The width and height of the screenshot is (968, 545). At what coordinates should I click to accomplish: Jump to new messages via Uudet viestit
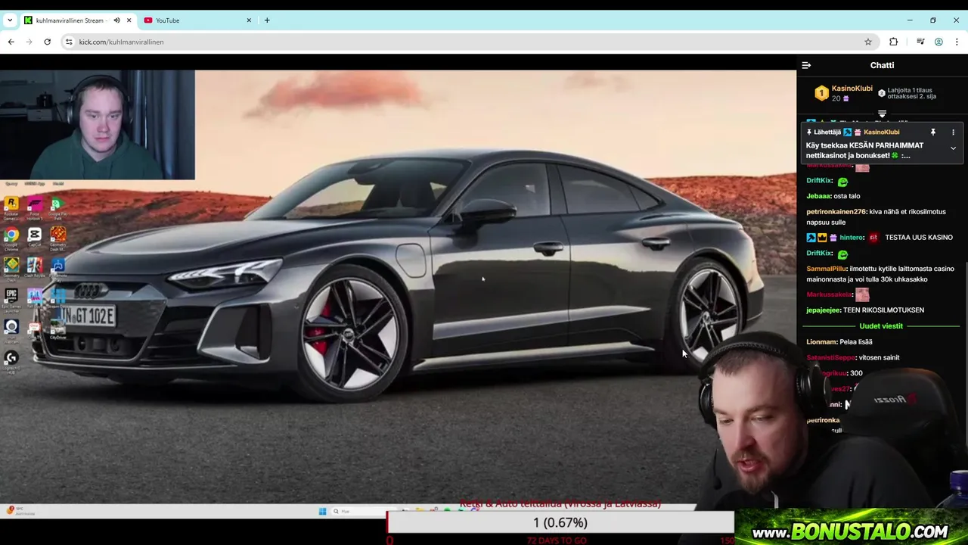(881, 326)
